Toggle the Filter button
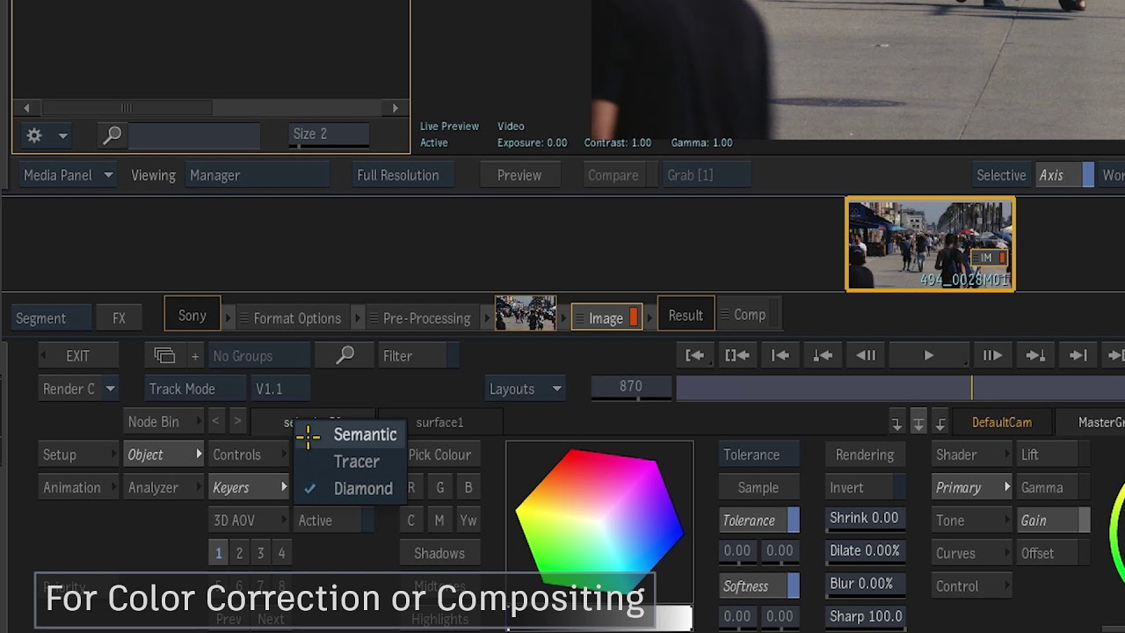1125x633 pixels. pyautogui.click(x=418, y=355)
